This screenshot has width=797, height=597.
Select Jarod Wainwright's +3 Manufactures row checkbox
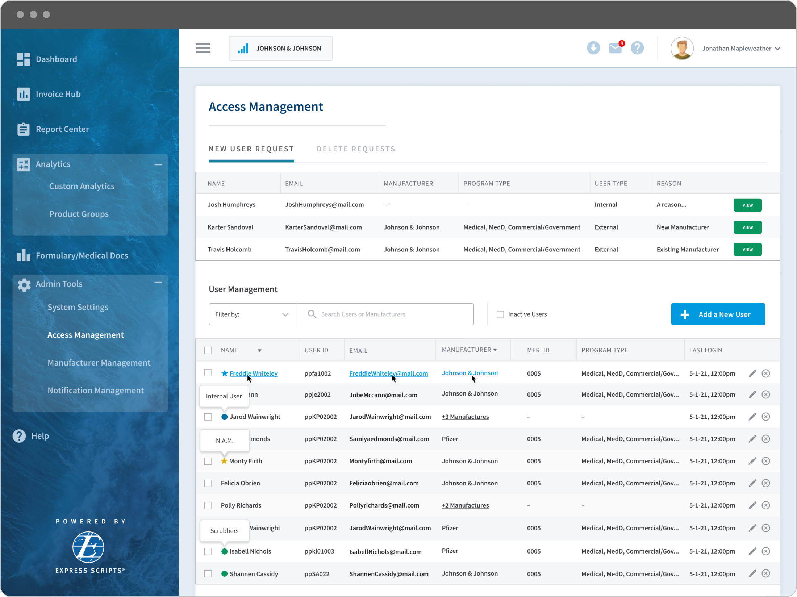tap(208, 417)
